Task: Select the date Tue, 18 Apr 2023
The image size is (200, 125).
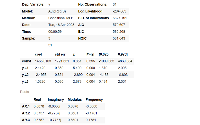Action: 61,25
